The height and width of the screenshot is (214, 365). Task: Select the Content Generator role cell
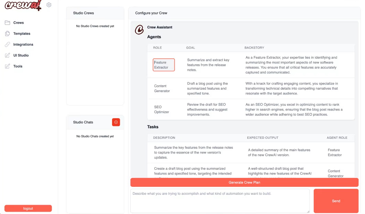click(x=162, y=89)
